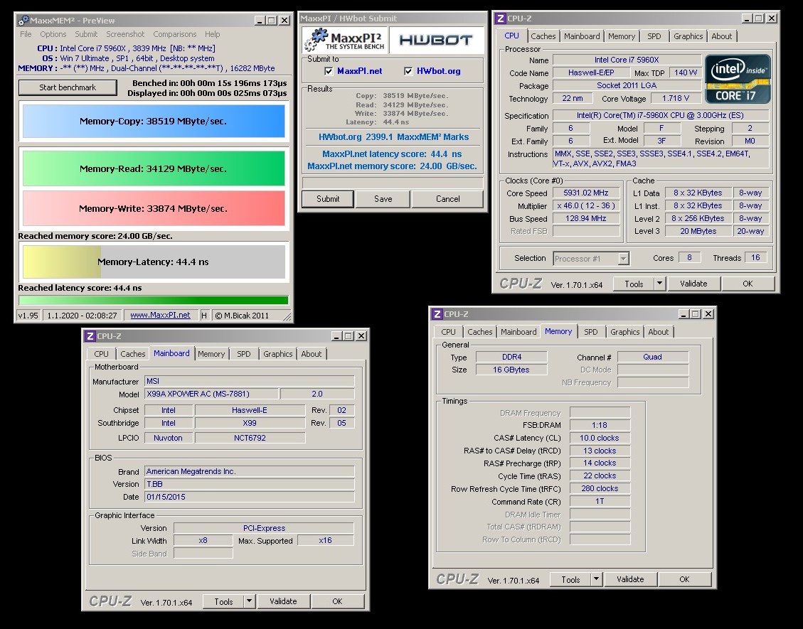803x629 pixels.
Task: Click the Start benchmark button
Action: coord(68,87)
